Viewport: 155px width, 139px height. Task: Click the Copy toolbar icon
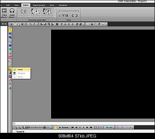[x=15, y=24]
